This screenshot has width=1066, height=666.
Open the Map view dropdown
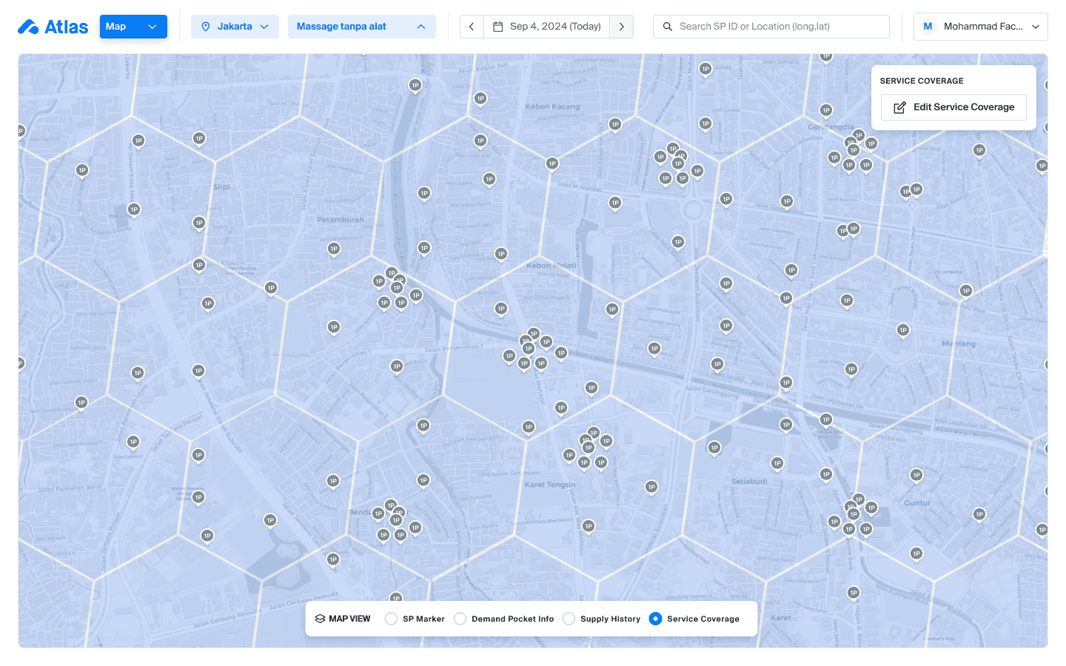click(x=133, y=27)
